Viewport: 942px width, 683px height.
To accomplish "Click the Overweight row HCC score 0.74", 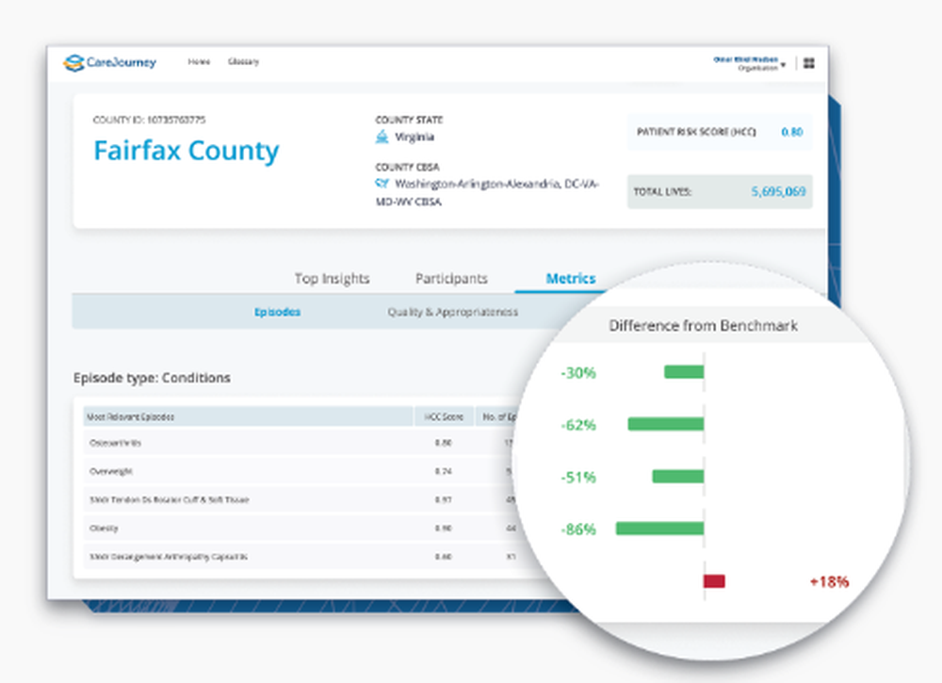I will tap(444, 472).
